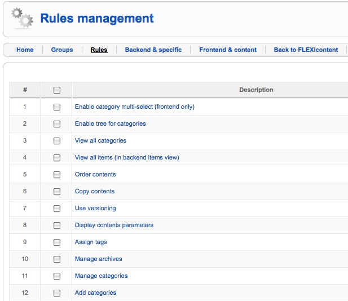Screen dimensions: 348x301
Task: Open View all items (in backend items view)
Action: 127,157
